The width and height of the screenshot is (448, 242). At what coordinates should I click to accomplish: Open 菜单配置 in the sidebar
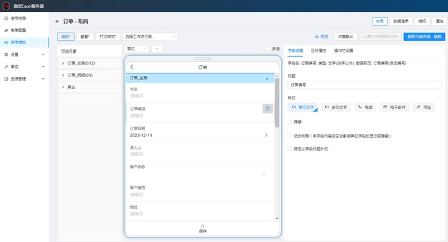coord(24,30)
